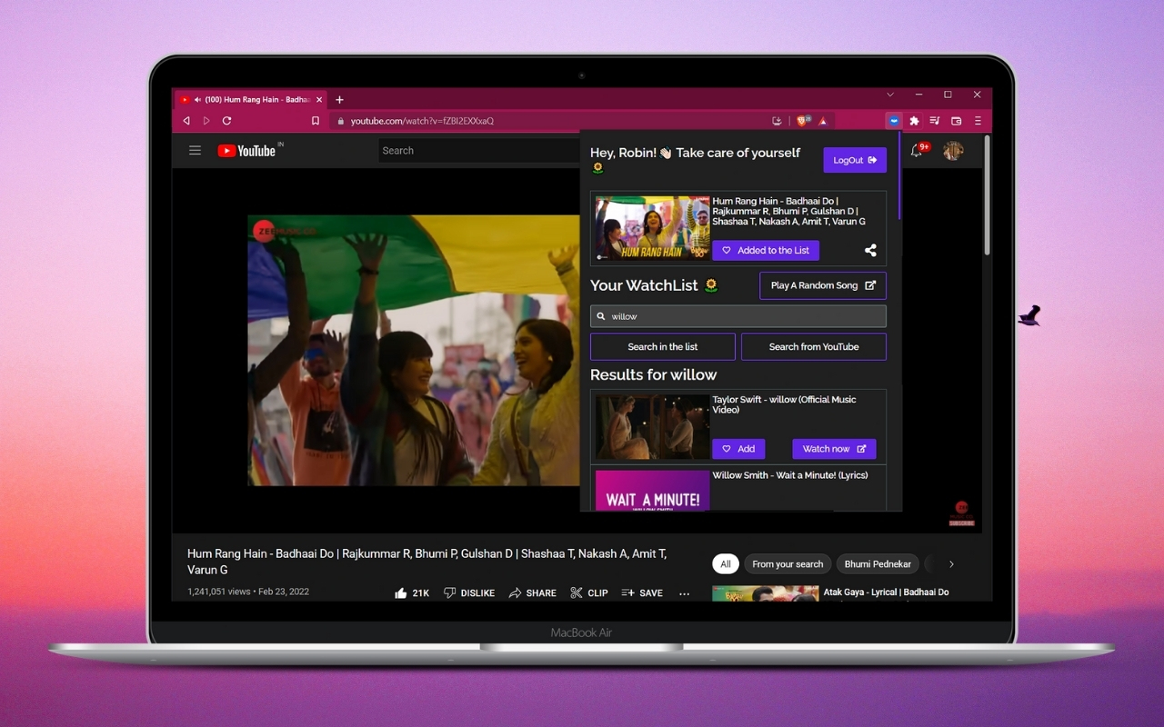Open a new tab with the plus button
Image resolution: width=1164 pixels, height=727 pixels.
coord(339,100)
